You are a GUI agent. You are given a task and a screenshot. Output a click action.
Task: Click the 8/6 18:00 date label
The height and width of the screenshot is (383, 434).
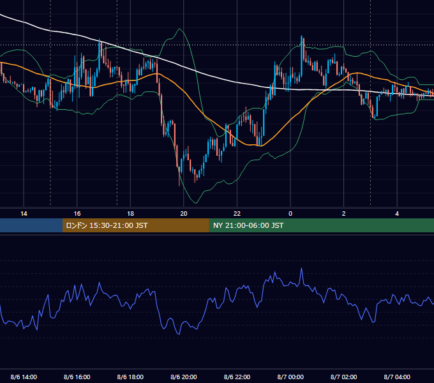pos(130,377)
